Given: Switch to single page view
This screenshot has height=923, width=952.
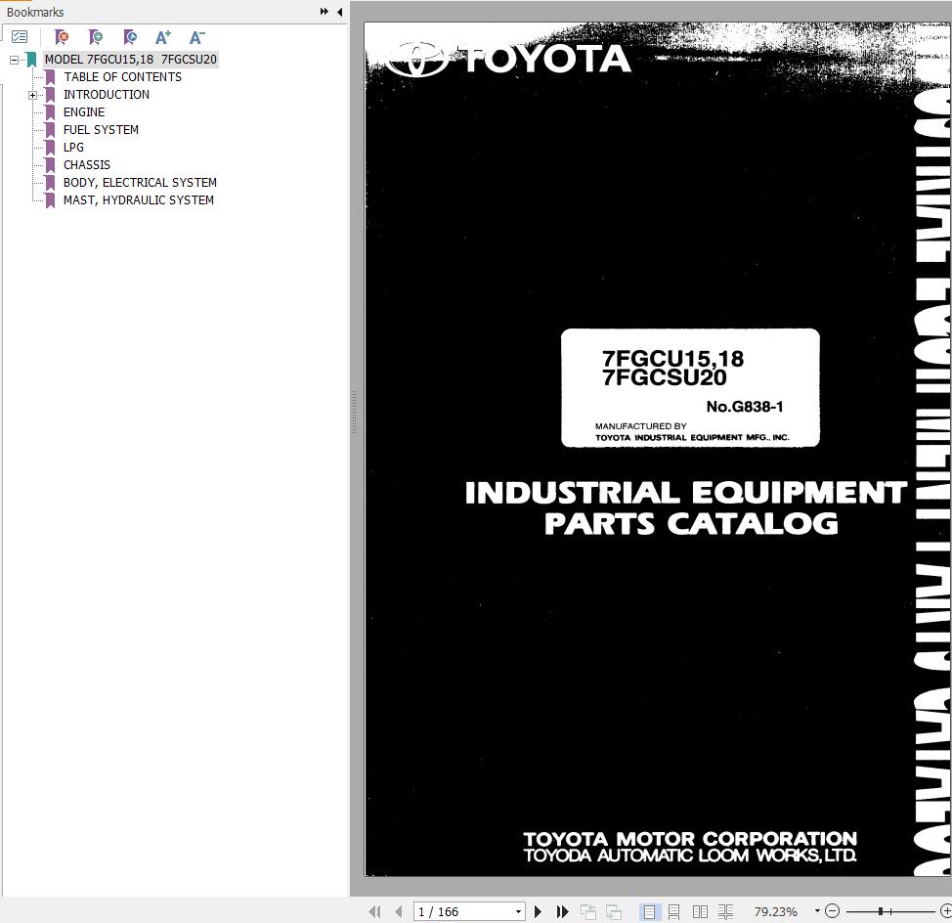Looking at the screenshot, I should [649, 911].
